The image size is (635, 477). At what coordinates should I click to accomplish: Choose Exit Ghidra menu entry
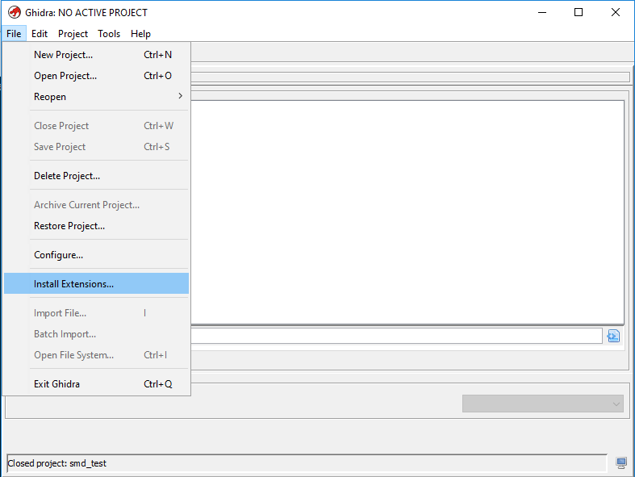tap(96, 384)
